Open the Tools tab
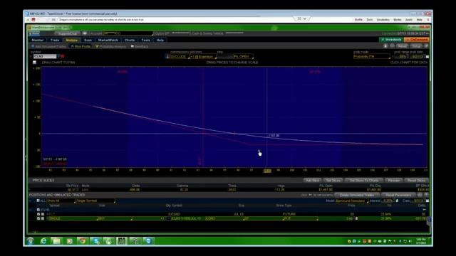 click(x=145, y=40)
